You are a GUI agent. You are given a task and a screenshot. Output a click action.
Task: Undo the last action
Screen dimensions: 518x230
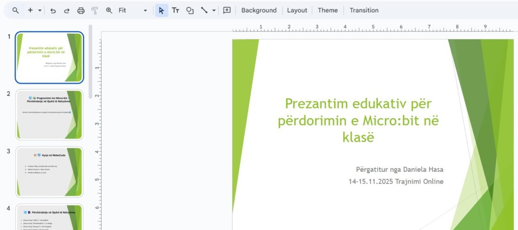click(x=53, y=10)
